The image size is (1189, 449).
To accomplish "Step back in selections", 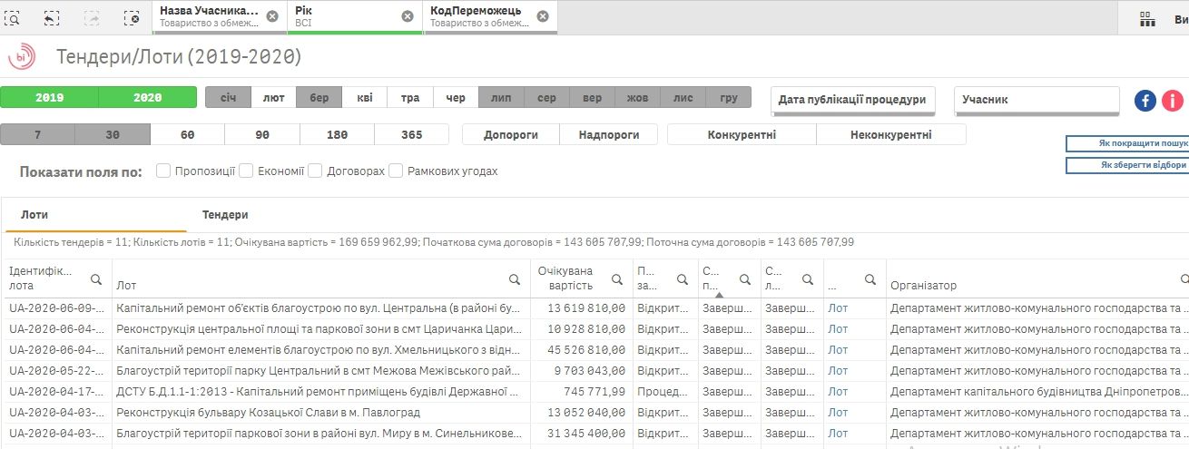I will 52,17.
